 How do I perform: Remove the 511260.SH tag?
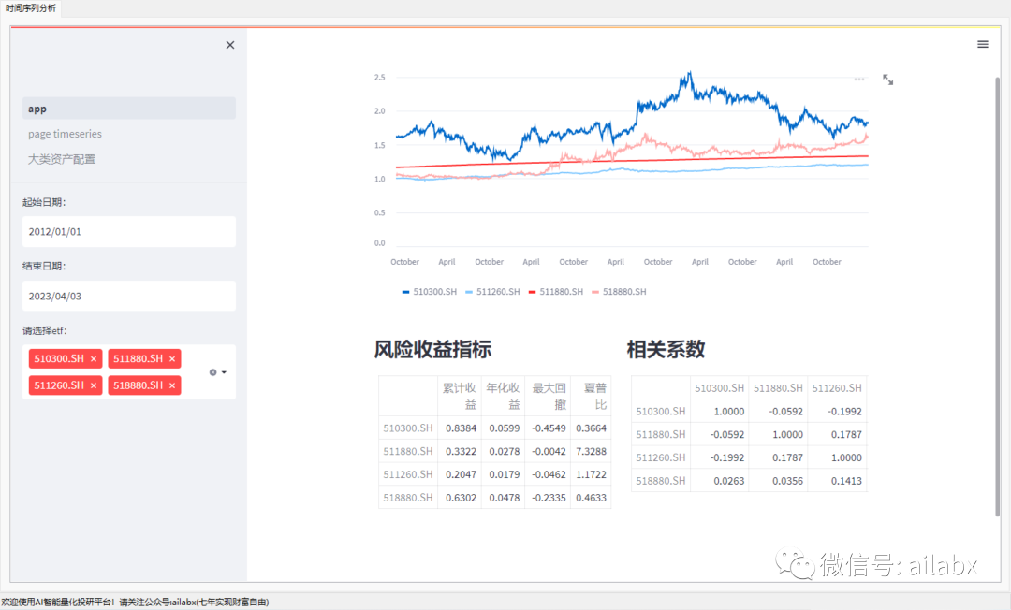(x=94, y=385)
